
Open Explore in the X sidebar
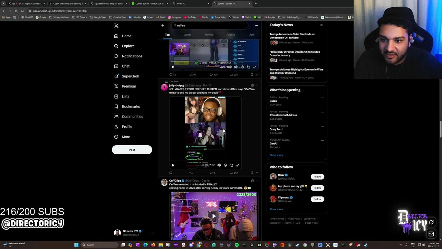click(x=124, y=46)
